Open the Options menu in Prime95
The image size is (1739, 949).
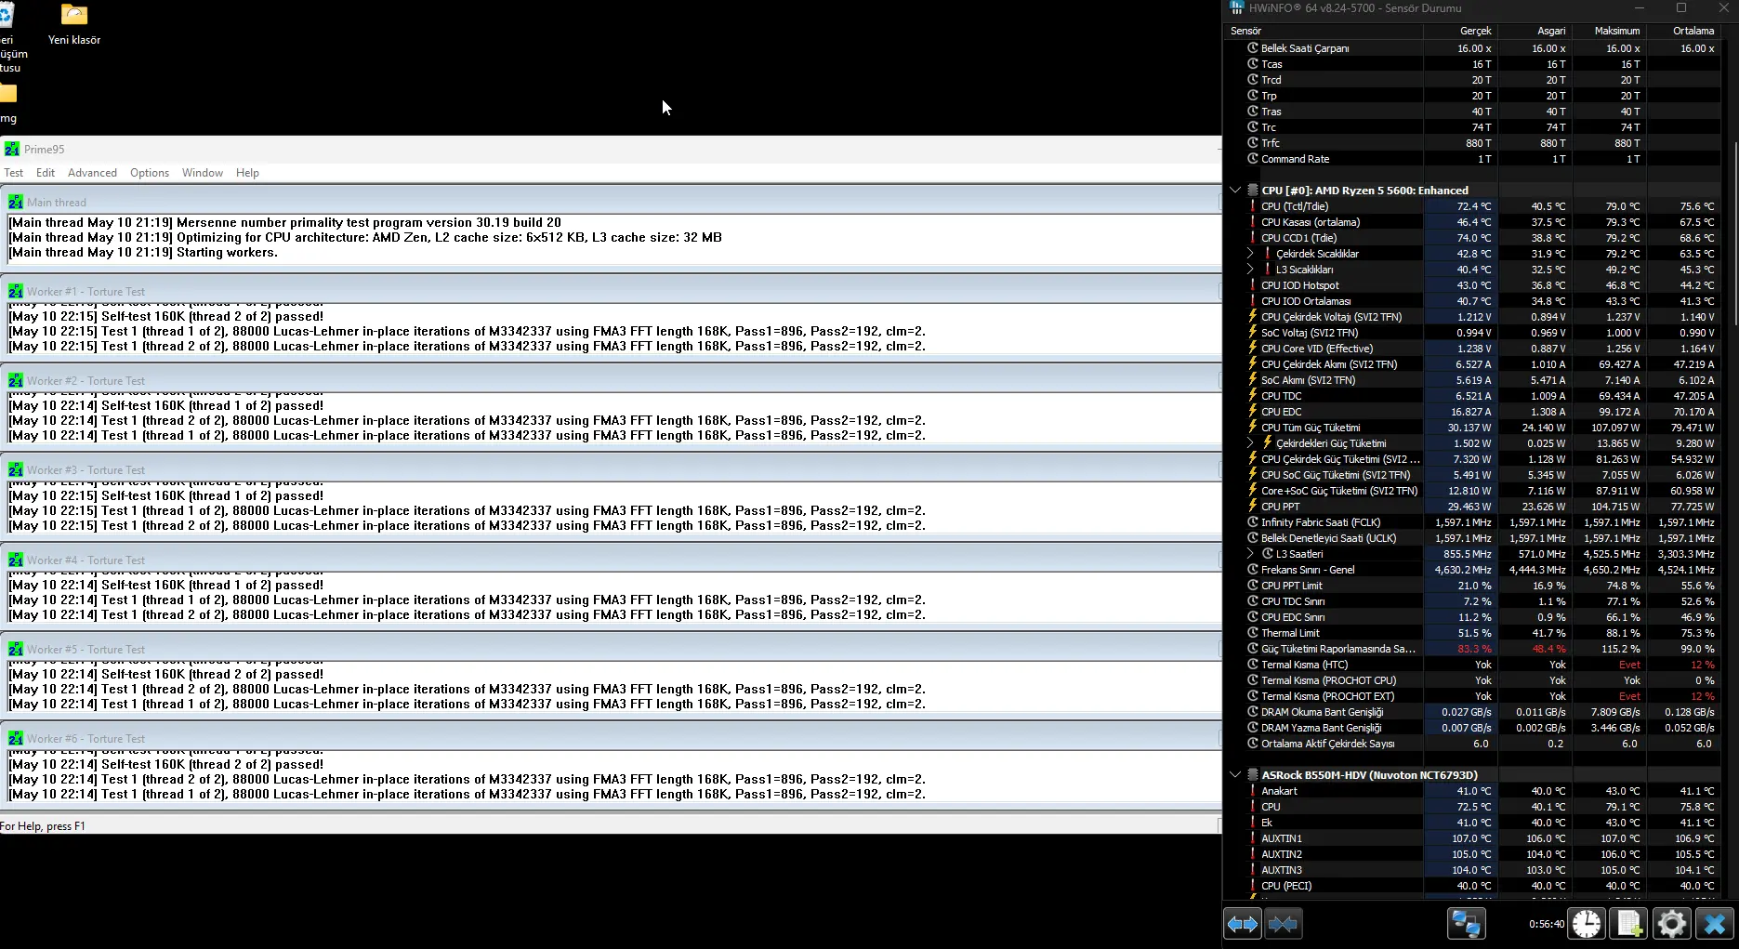click(150, 173)
